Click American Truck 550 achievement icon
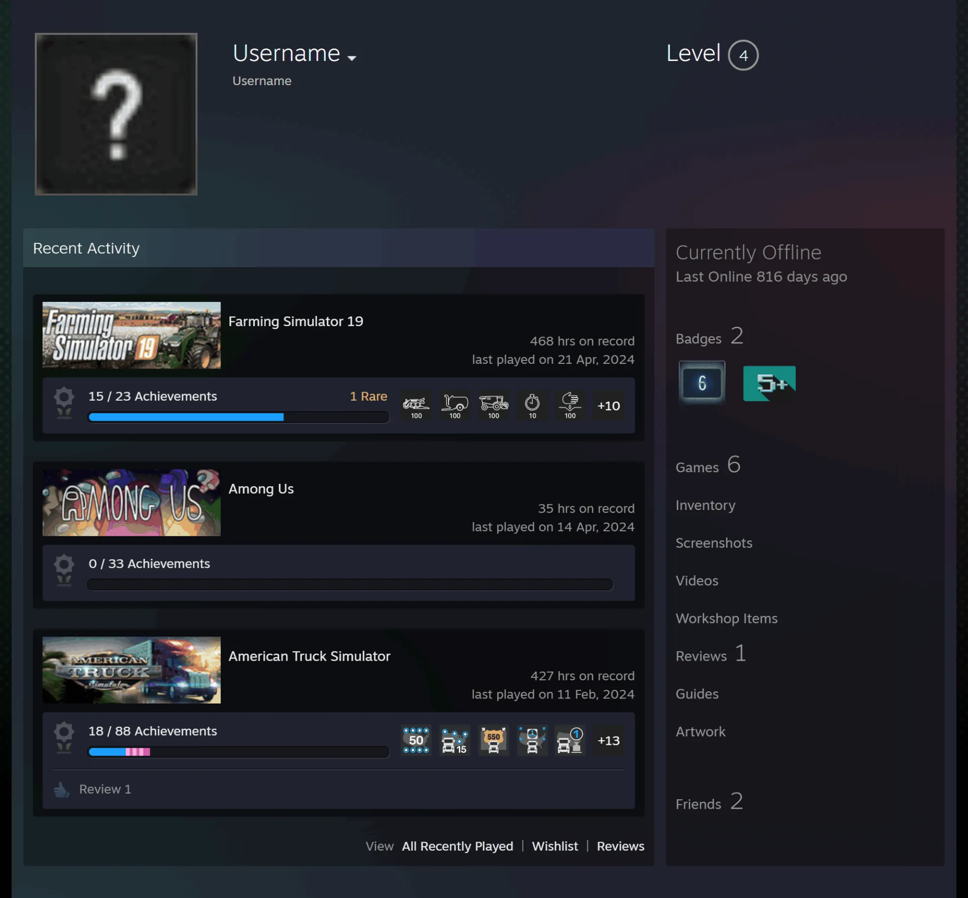Viewport: 968px width, 898px height. [x=494, y=740]
